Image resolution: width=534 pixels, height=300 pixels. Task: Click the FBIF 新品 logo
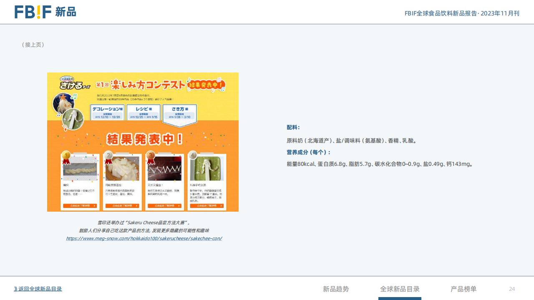click(x=45, y=12)
